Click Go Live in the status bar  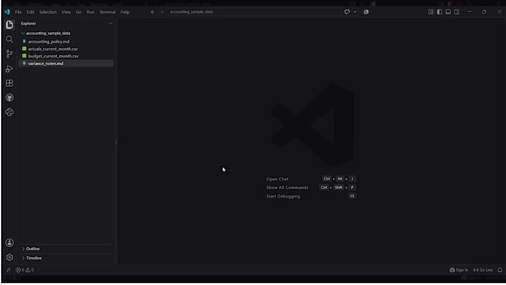[483, 270]
